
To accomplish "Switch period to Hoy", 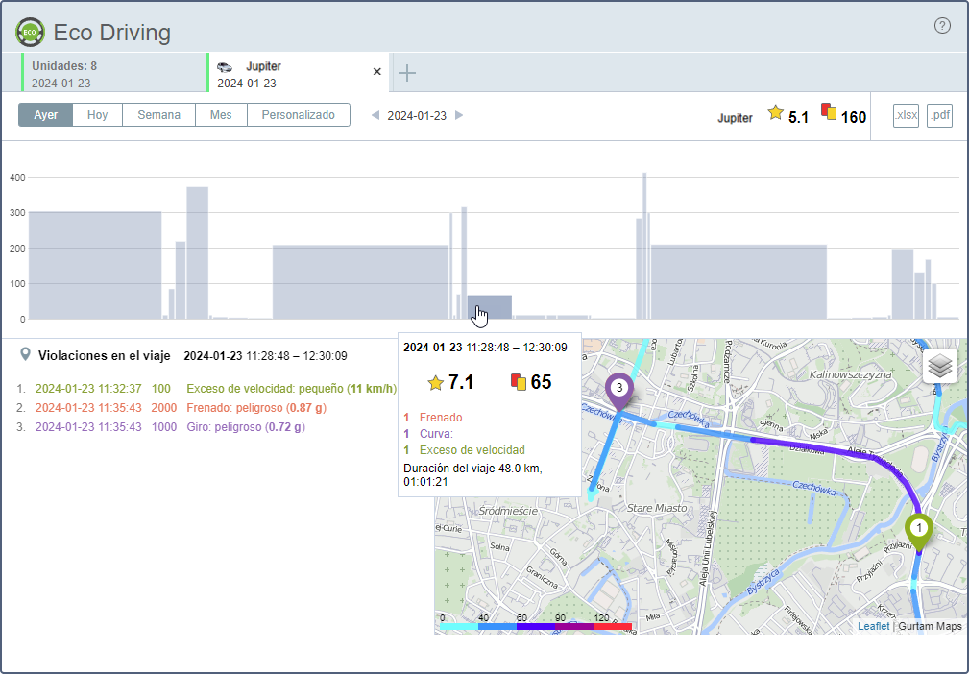I will (x=97, y=115).
